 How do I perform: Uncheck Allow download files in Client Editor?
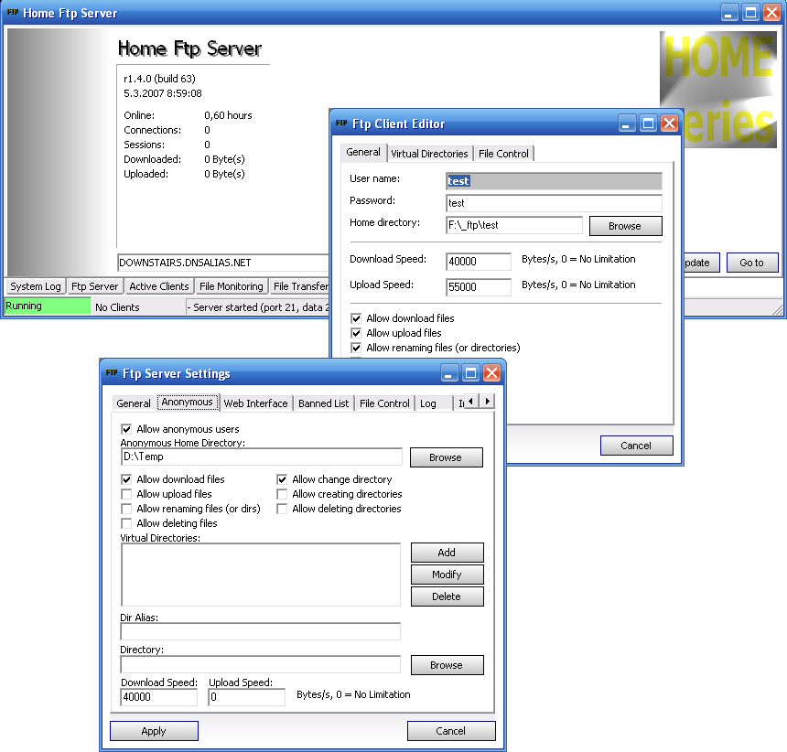tap(356, 318)
